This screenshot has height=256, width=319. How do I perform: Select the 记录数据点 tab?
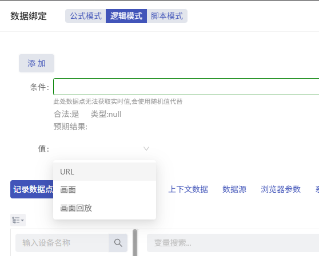tap(32, 189)
